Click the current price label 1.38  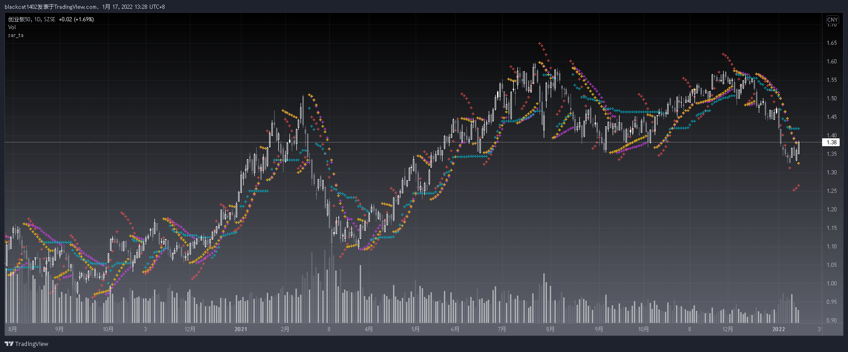(832, 142)
